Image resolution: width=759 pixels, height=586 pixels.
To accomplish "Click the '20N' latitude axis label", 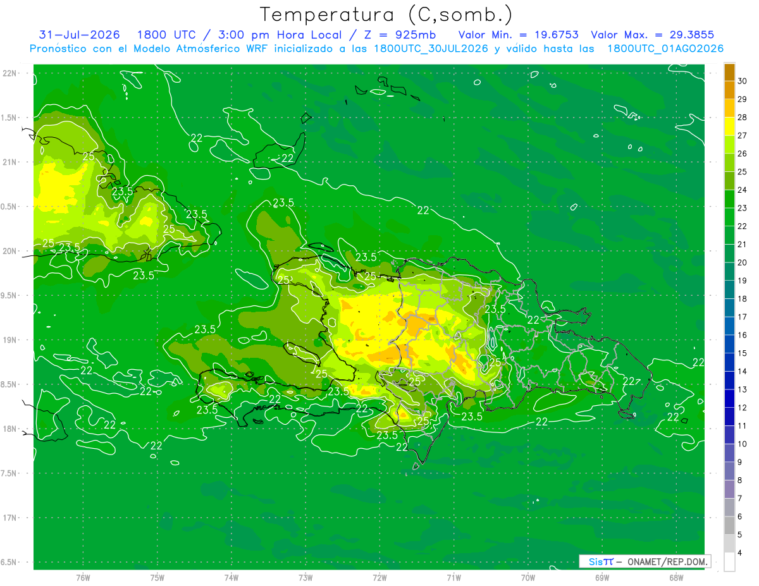I will [9, 251].
